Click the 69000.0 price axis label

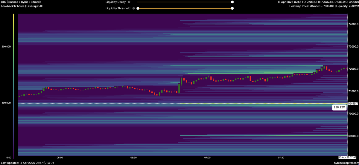[353, 136]
